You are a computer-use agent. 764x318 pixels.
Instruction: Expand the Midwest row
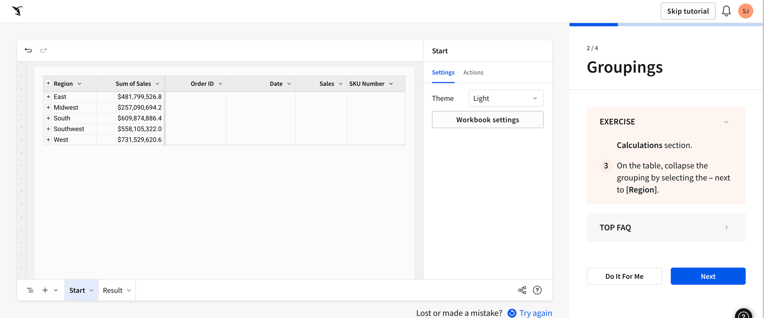(48, 107)
